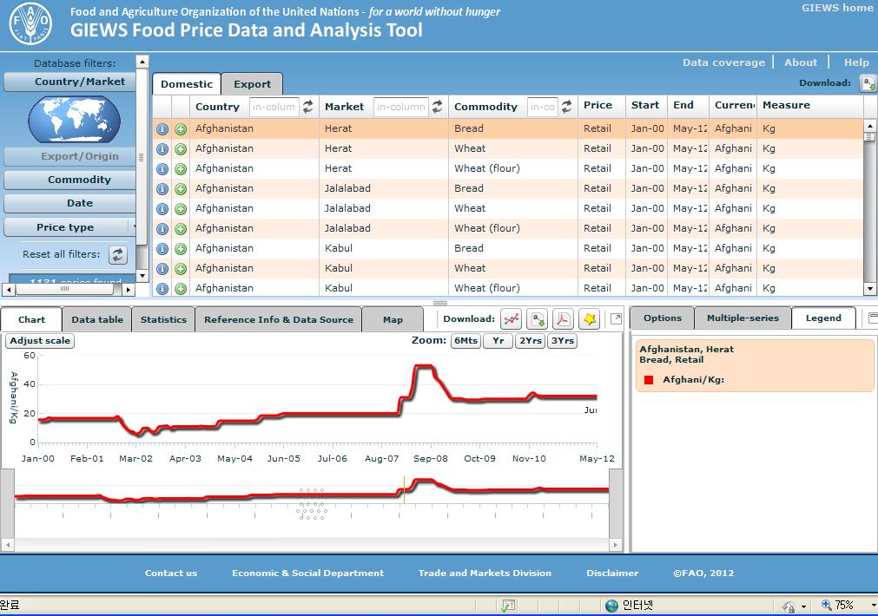The height and width of the screenshot is (616, 878).
Task: Download the series list from top-right icon
Action: point(868,83)
